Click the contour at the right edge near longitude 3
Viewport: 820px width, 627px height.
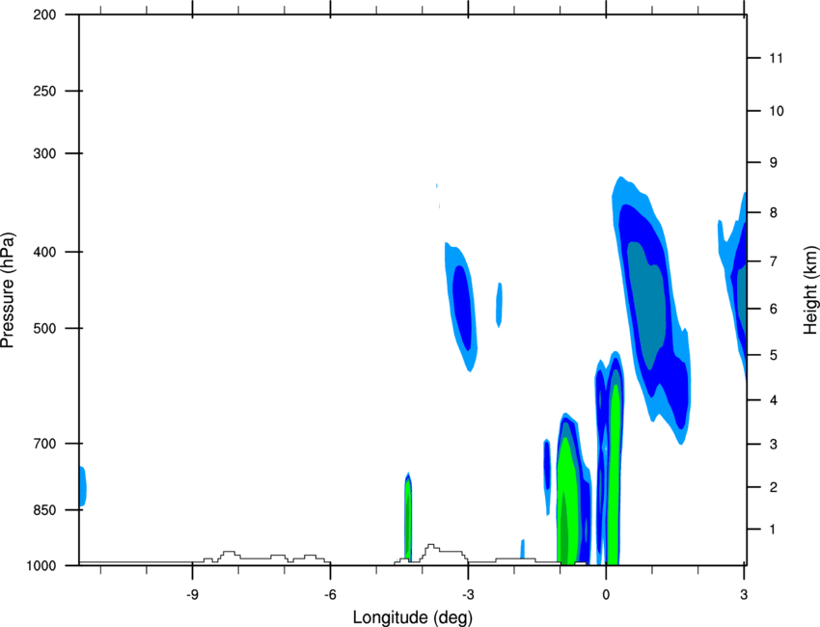pos(735,285)
